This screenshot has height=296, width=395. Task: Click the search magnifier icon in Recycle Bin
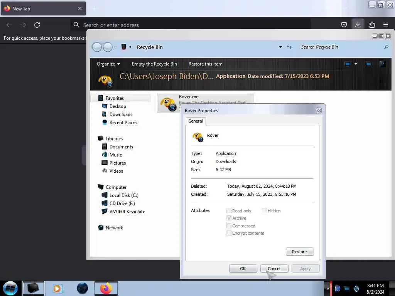point(386,47)
